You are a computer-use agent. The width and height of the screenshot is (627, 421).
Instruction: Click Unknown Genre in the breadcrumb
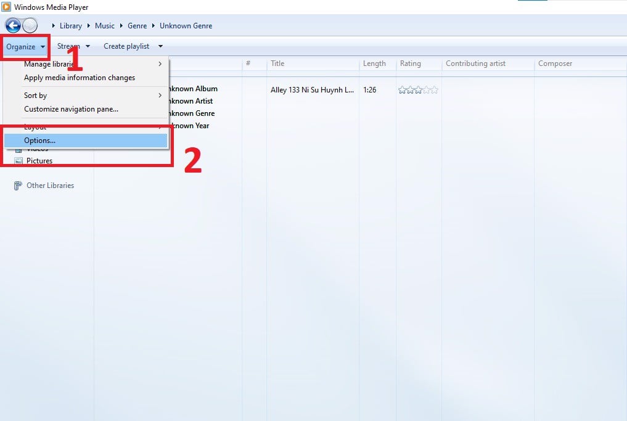(x=186, y=26)
